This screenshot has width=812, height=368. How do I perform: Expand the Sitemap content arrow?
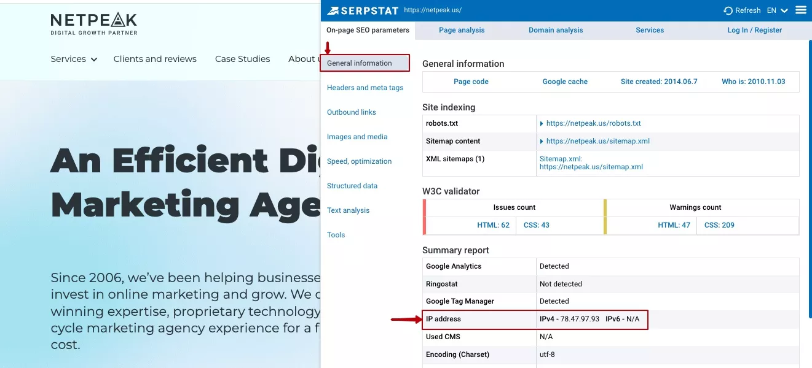[542, 142]
